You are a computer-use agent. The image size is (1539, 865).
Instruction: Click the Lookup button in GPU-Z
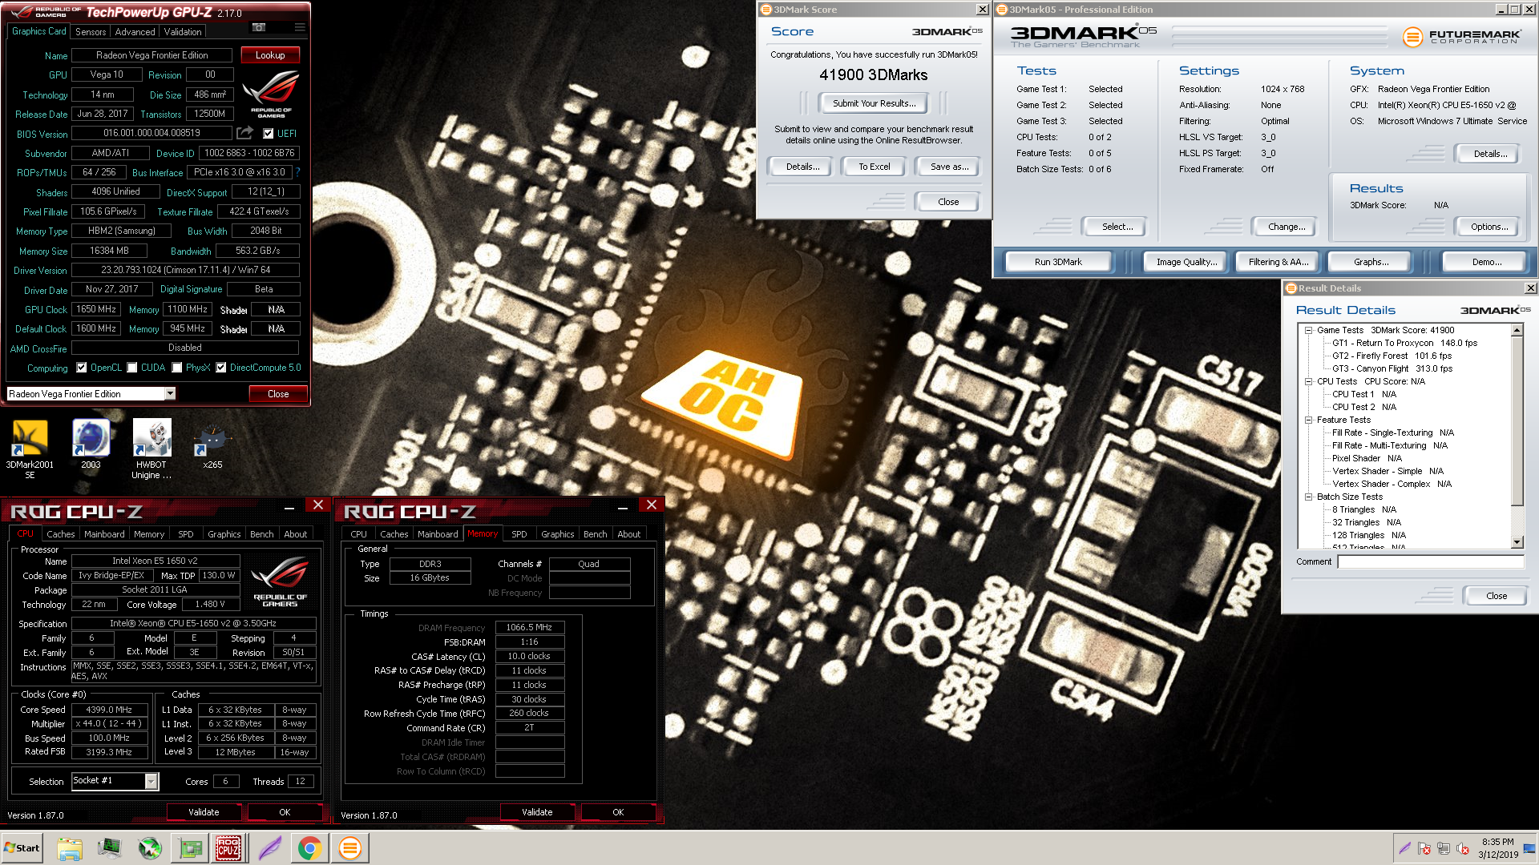[270, 55]
